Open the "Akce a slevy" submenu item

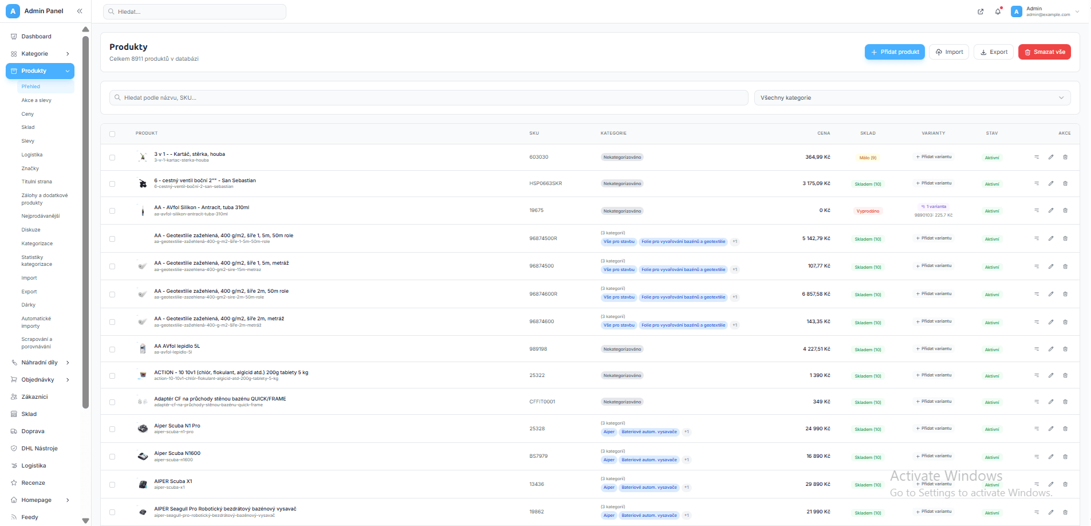(x=36, y=100)
